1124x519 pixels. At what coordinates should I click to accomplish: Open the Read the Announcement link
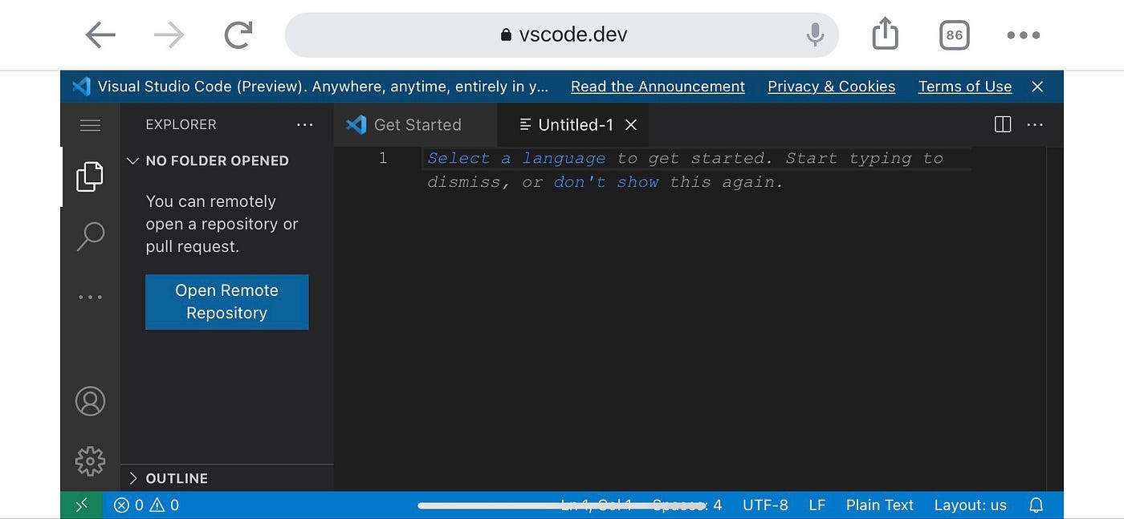pos(657,87)
